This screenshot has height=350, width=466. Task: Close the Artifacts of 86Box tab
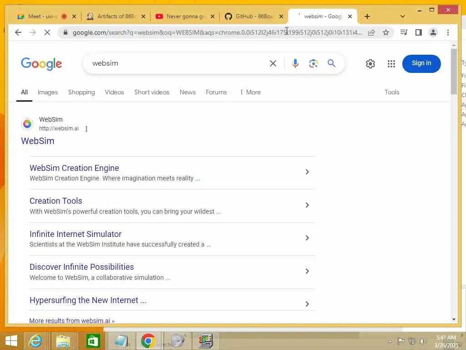pyautogui.click(x=143, y=16)
